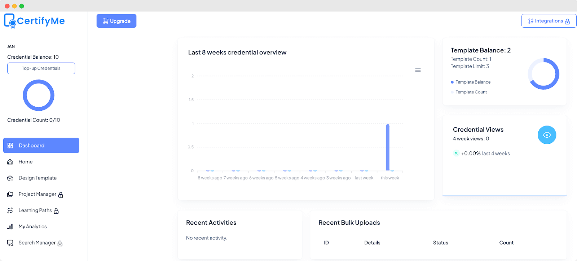The height and width of the screenshot is (261, 577).
Task: Click lock icon beside Project Manager
Action: (61, 195)
